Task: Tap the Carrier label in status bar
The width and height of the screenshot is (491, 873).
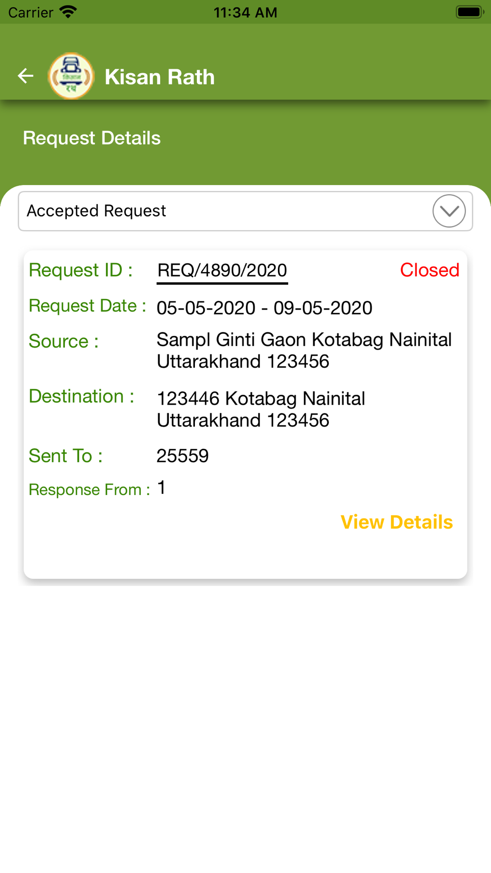Action: click(x=30, y=12)
